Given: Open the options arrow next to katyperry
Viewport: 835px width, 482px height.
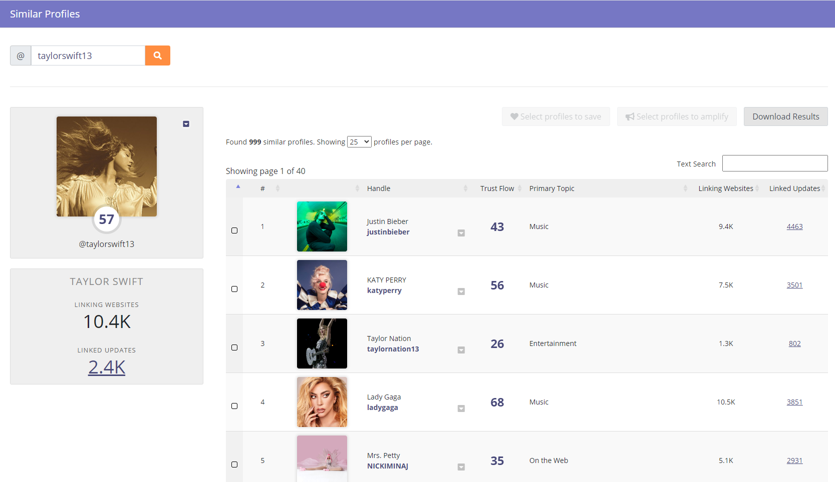Looking at the screenshot, I should click(x=461, y=291).
